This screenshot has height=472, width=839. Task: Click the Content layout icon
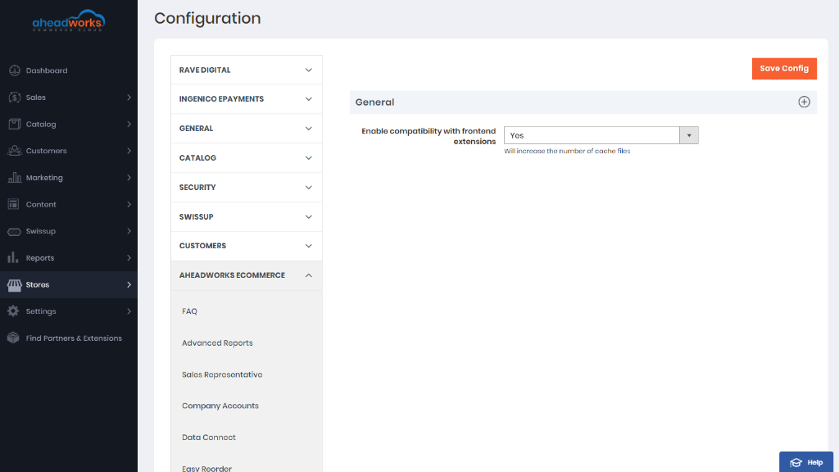click(13, 204)
